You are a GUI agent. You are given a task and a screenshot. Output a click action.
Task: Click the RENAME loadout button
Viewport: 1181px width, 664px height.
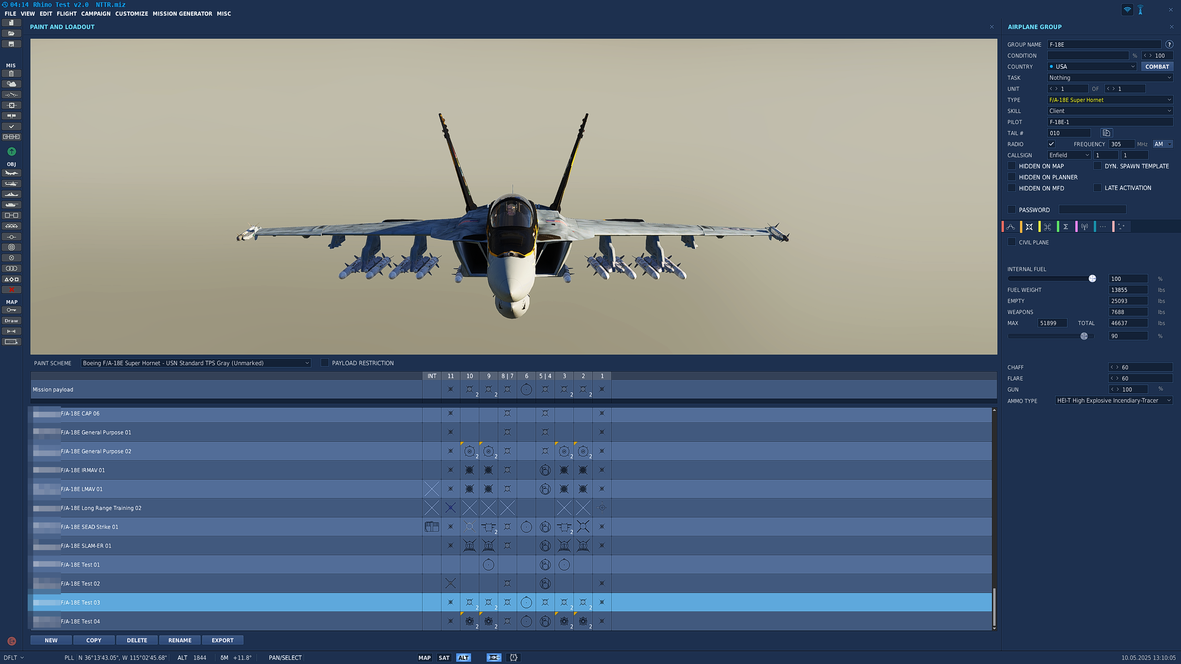tap(179, 640)
